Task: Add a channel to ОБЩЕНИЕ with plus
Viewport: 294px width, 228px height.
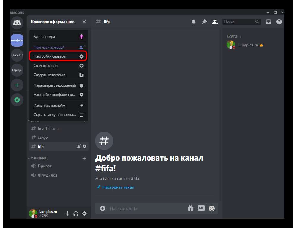Action: [84, 158]
